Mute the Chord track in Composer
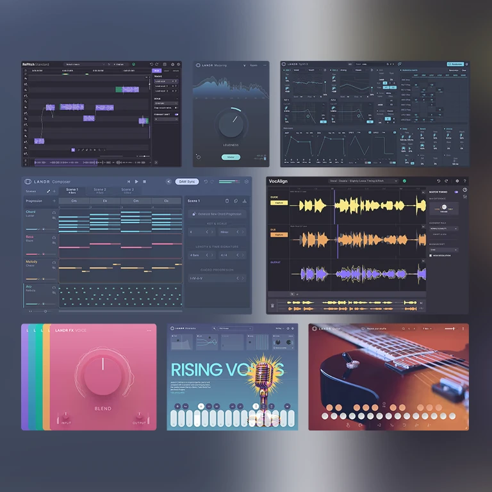Viewport: 492px width, 492px height. [x=54, y=218]
